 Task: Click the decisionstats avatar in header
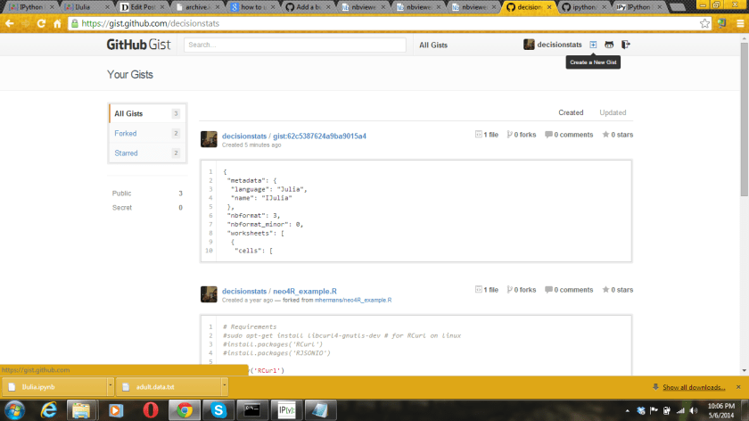point(529,45)
